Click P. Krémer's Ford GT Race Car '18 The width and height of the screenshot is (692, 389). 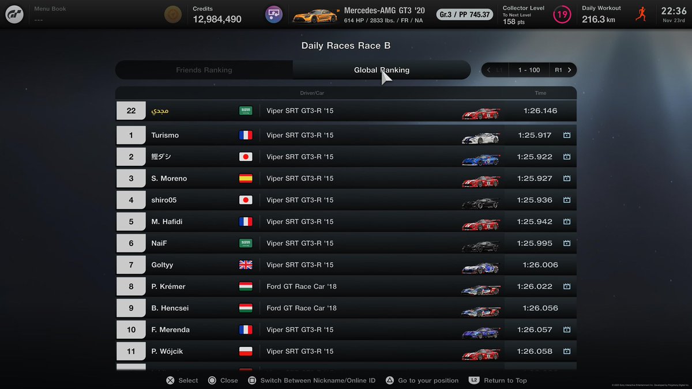click(302, 286)
